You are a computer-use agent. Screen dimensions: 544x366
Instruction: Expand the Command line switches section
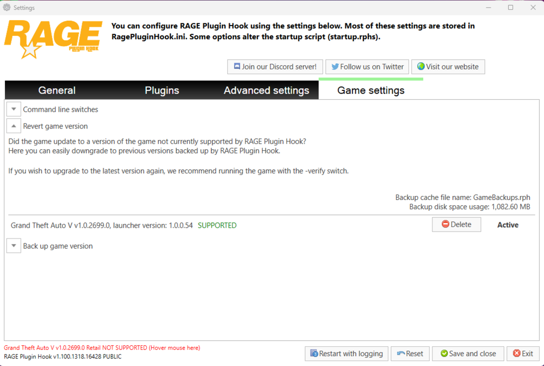pos(14,109)
